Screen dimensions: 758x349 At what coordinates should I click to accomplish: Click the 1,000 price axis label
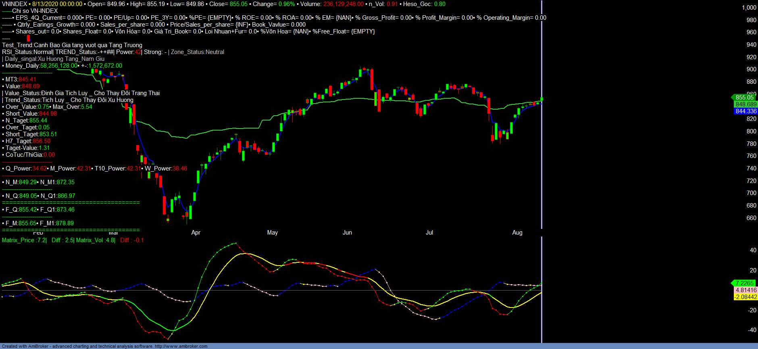click(x=749, y=8)
